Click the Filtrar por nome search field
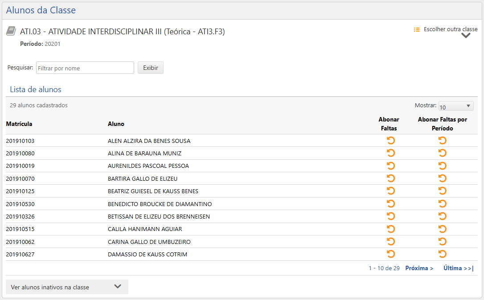The height and width of the screenshot is (300, 484). point(85,67)
